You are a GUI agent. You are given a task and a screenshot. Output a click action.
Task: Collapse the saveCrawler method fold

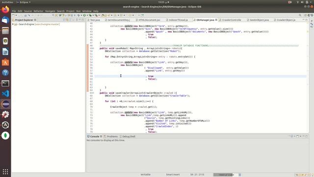93,93
